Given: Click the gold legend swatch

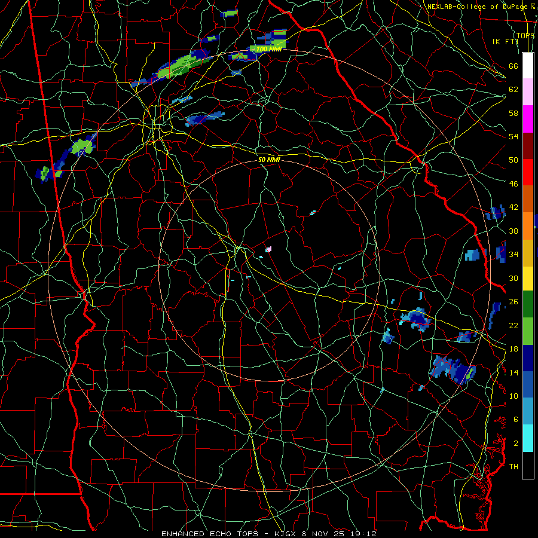Looking at the screenshot, I should [x=528, y=252].
